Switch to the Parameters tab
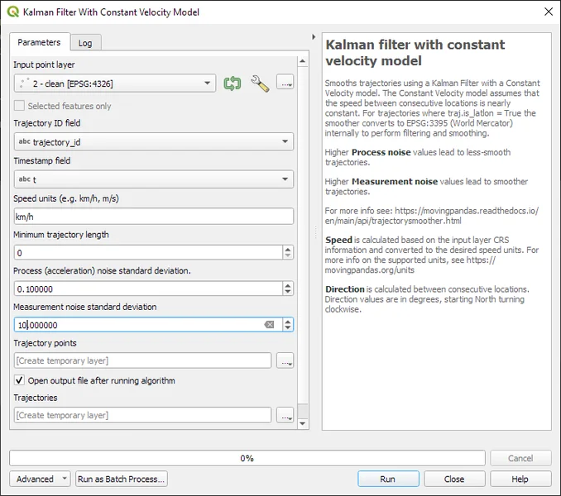Viewport: 561px width, 496px height. (39, 42)
